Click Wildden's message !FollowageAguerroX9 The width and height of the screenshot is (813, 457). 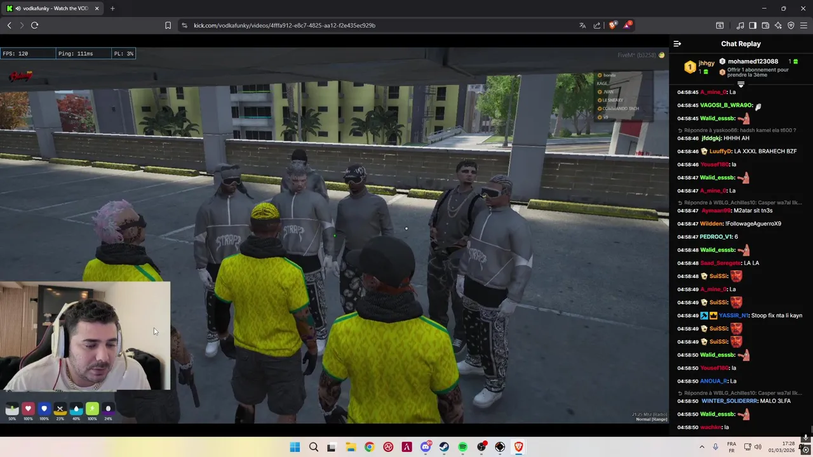click(753, 223)
